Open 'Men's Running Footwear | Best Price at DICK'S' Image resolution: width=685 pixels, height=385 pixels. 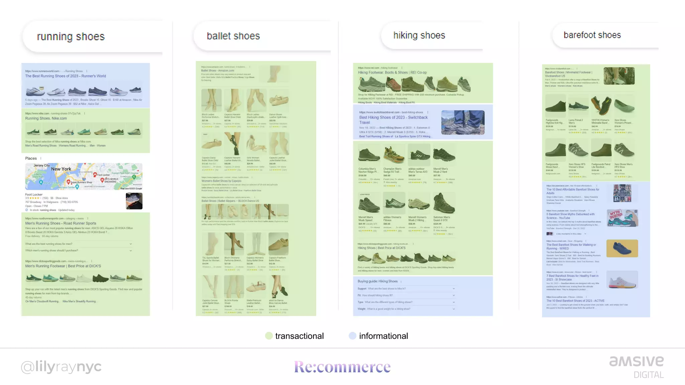tap(63, 266)
